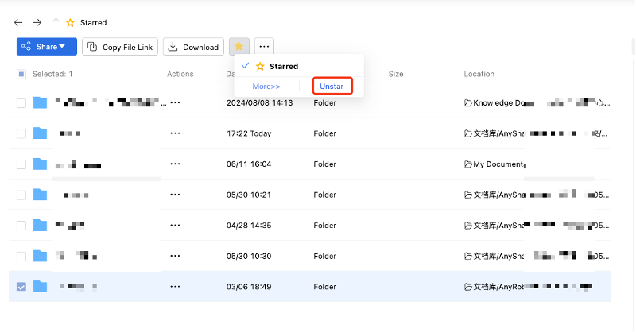Toggle the select-all checkbox in header
The width and height of the screenshot is (636, 332).
pyautogui.click(x=21, y=75)
